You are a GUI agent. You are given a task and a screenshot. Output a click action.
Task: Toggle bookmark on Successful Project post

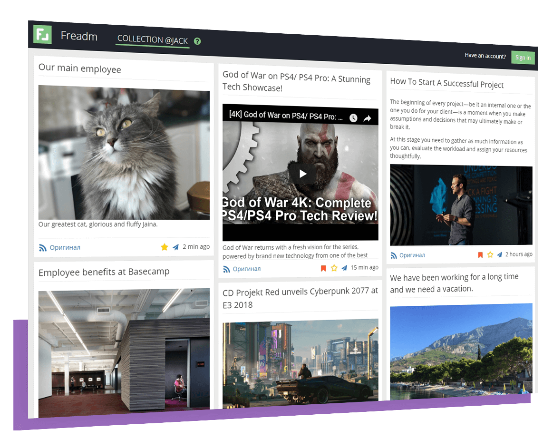point(480,255)
